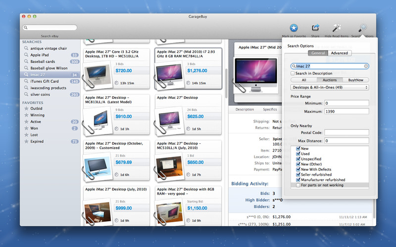Select Baseball glove Wilson search
The image size is (396, 247).
tap(50, 68)
